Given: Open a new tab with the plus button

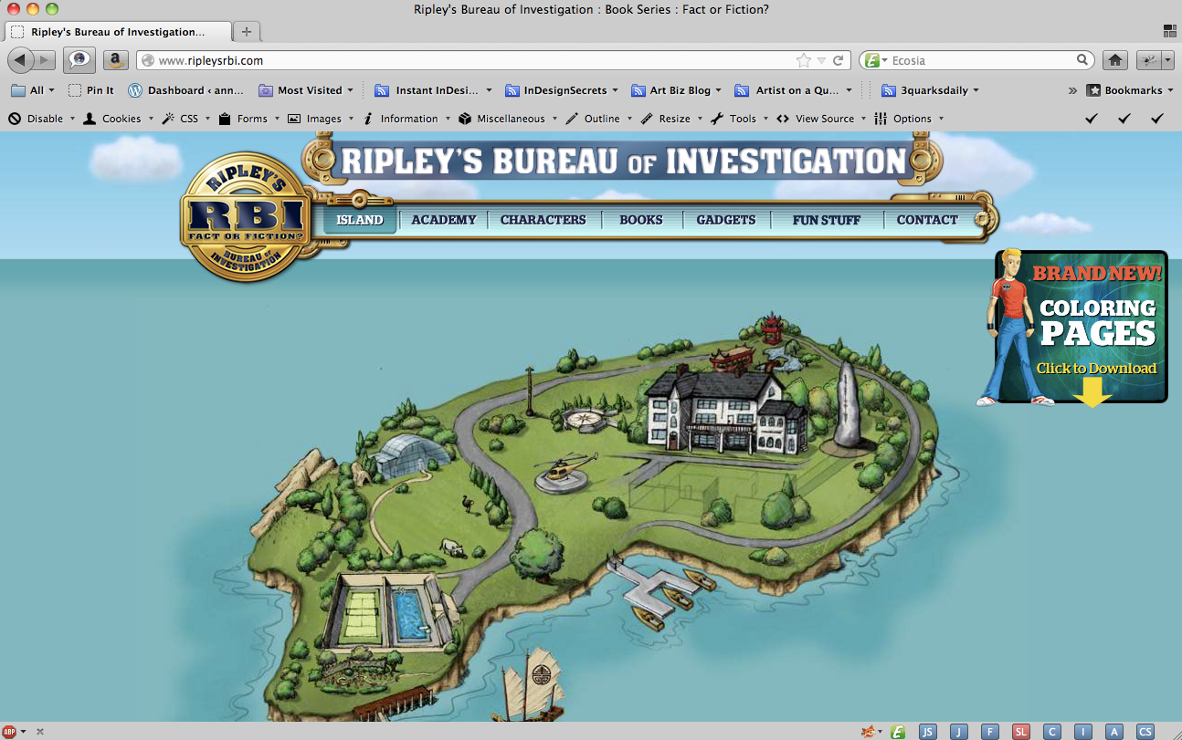Looking at the screenshot, I should [247, 32].
